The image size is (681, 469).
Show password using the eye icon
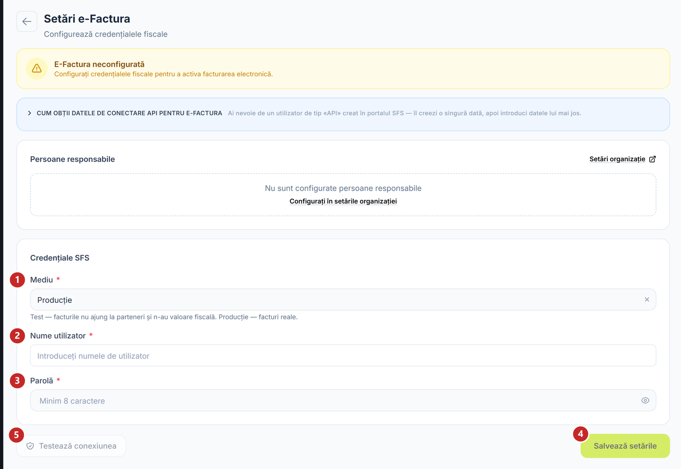[x=645, y=400]
